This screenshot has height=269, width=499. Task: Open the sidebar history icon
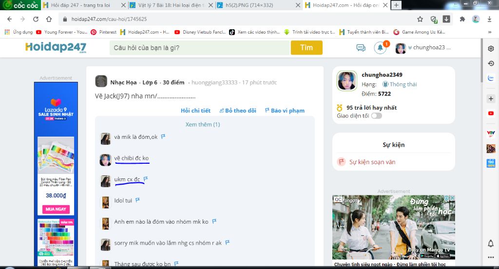click(x=491, y=63)
